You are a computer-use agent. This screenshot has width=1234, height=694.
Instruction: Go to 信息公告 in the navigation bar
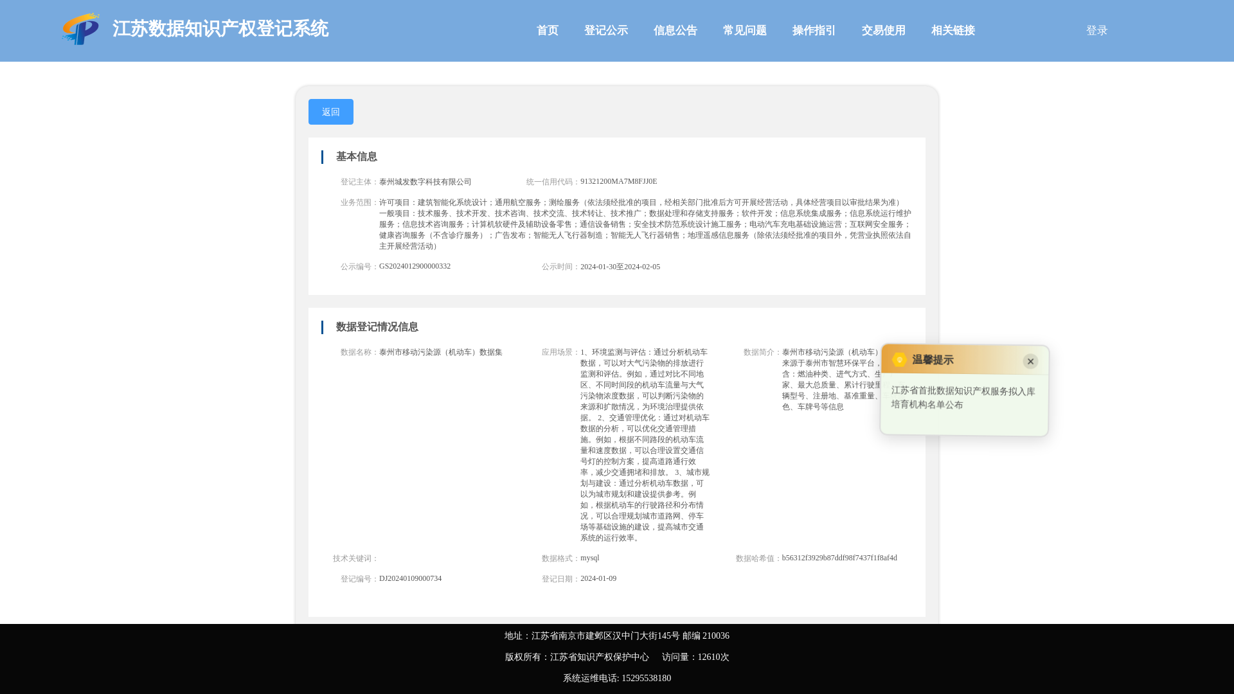[675, 31]
